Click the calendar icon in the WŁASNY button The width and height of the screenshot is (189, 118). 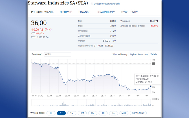(x=133, y=113)
